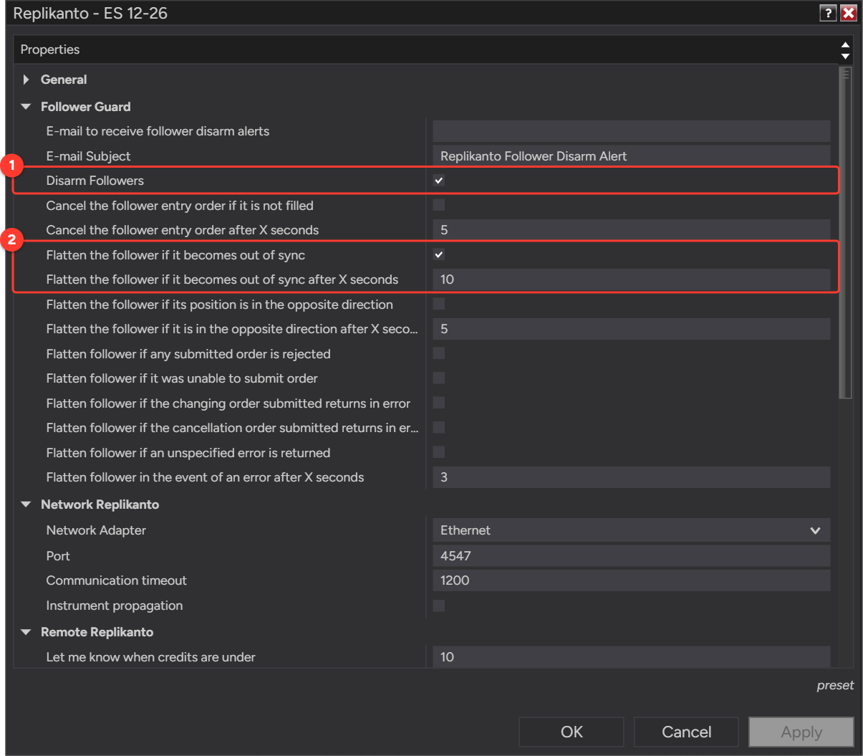
Task: Edit the Port field value 4547
Action: click(631, 555)
